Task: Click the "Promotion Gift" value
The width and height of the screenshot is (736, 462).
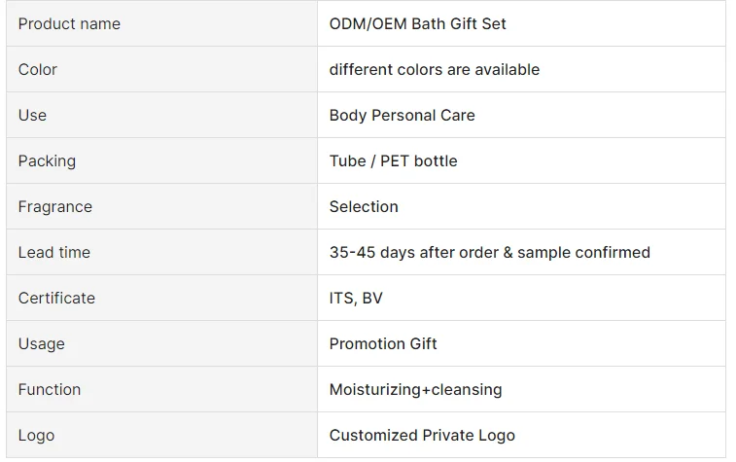Action: point(383,343)
